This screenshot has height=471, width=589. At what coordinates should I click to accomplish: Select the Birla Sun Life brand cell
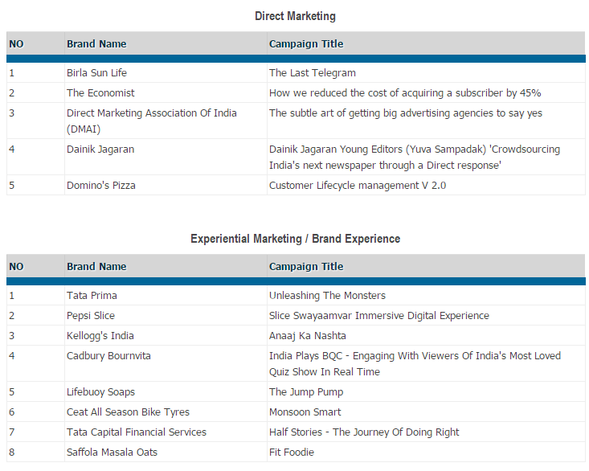(96, 73)
